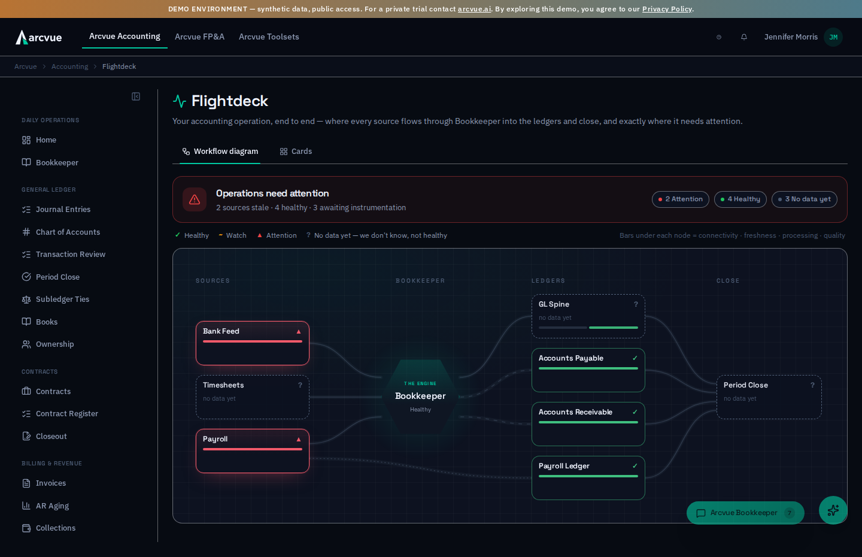Click the Home sidebar icon
The image size is (862, 557).
(26, 140)
